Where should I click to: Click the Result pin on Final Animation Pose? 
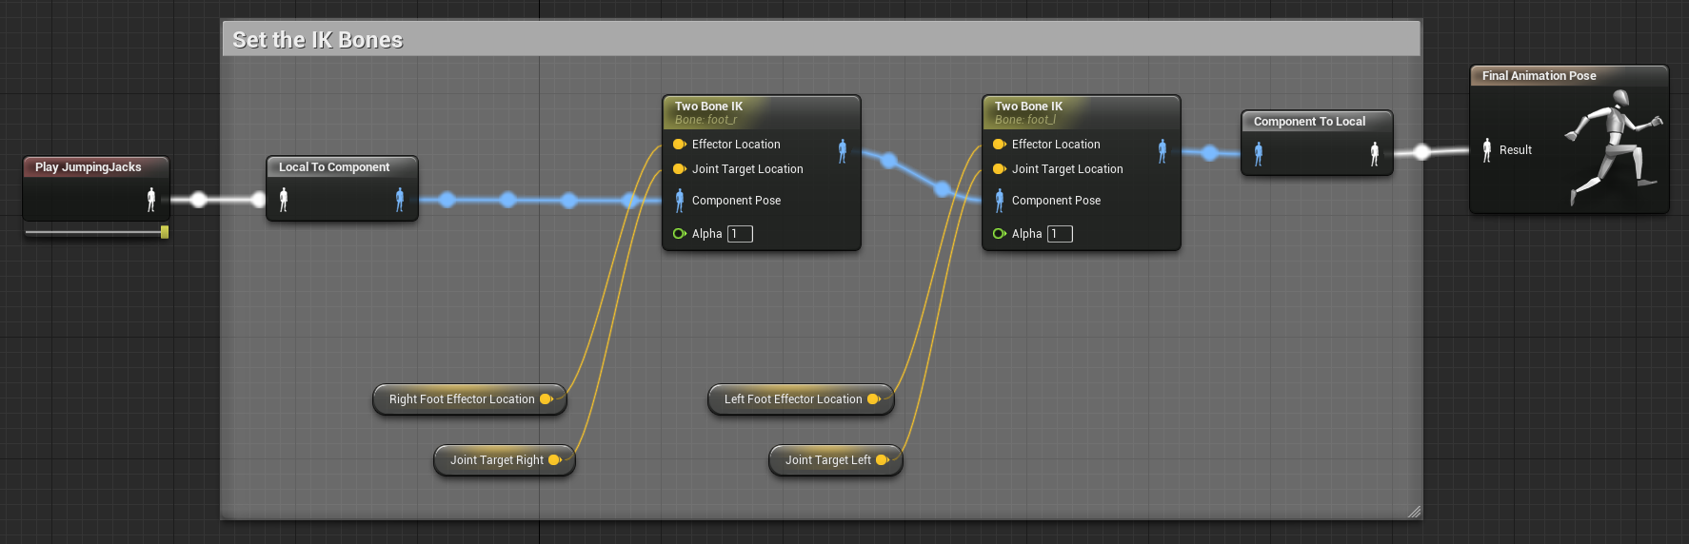pos(1487,150)
